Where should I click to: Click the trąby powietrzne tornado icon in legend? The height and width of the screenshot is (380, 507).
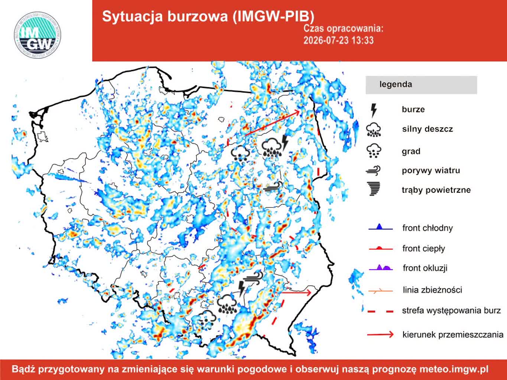tap(374, 189)
